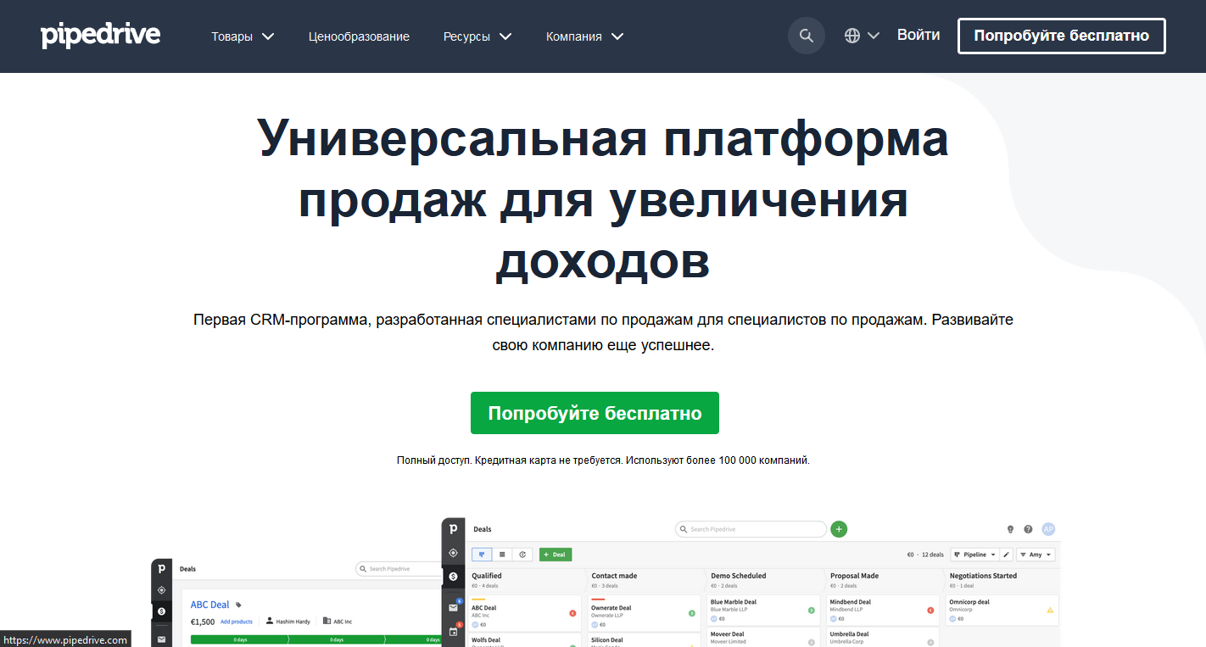This screenshot has height=647, width=1206.
Task: Select Deals dollar icon in detail mockup sidebar
Action: 161,611
